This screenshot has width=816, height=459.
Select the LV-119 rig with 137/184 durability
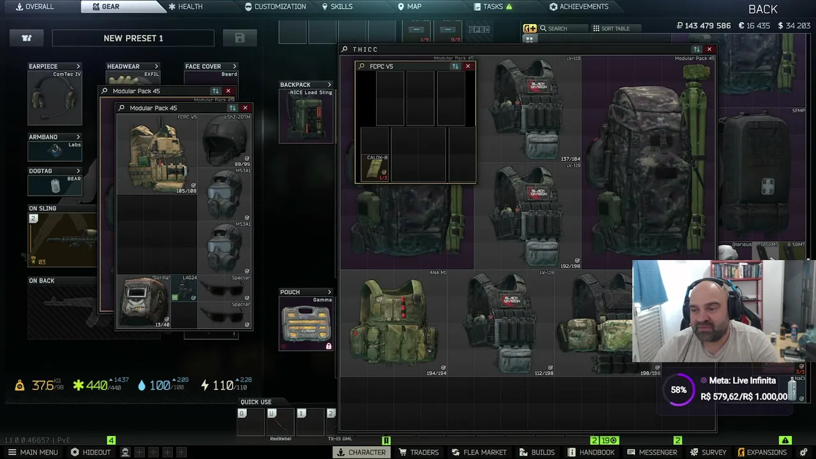click(x=528, y=109)
